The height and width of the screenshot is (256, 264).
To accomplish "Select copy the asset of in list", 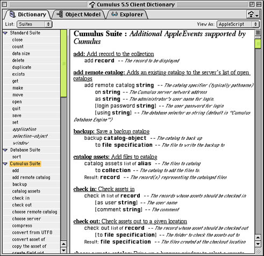I will click(x=29, y=246).
